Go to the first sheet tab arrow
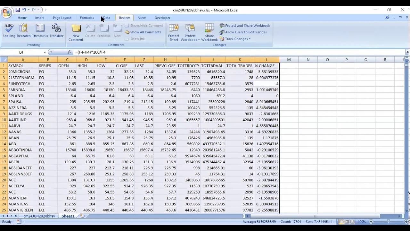410x231 pixels. point(3,216)
